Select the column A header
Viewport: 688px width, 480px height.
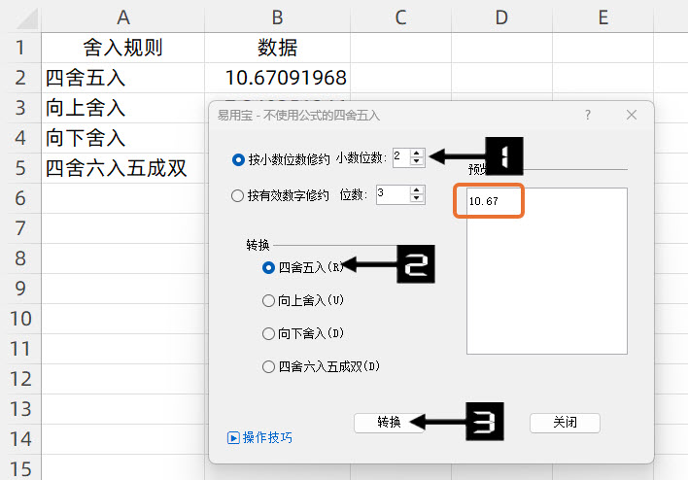pos(123,17)
